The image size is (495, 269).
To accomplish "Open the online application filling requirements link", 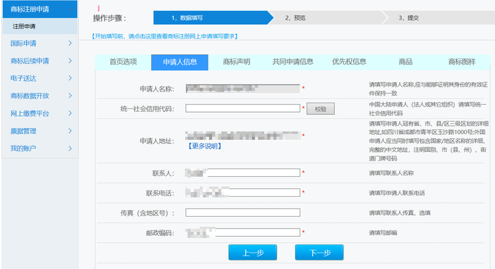I will point(165,36).
